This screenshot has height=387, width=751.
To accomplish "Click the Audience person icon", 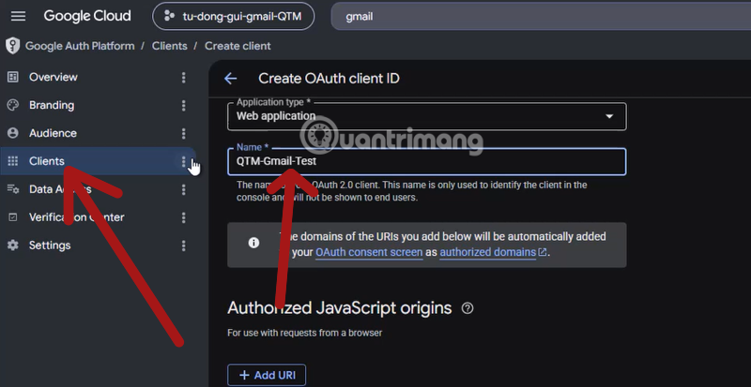I will click(x=13, y=133).
